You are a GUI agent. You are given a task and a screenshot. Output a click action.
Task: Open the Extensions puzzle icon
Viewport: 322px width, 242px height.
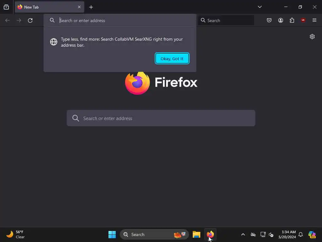coord(292,20)
